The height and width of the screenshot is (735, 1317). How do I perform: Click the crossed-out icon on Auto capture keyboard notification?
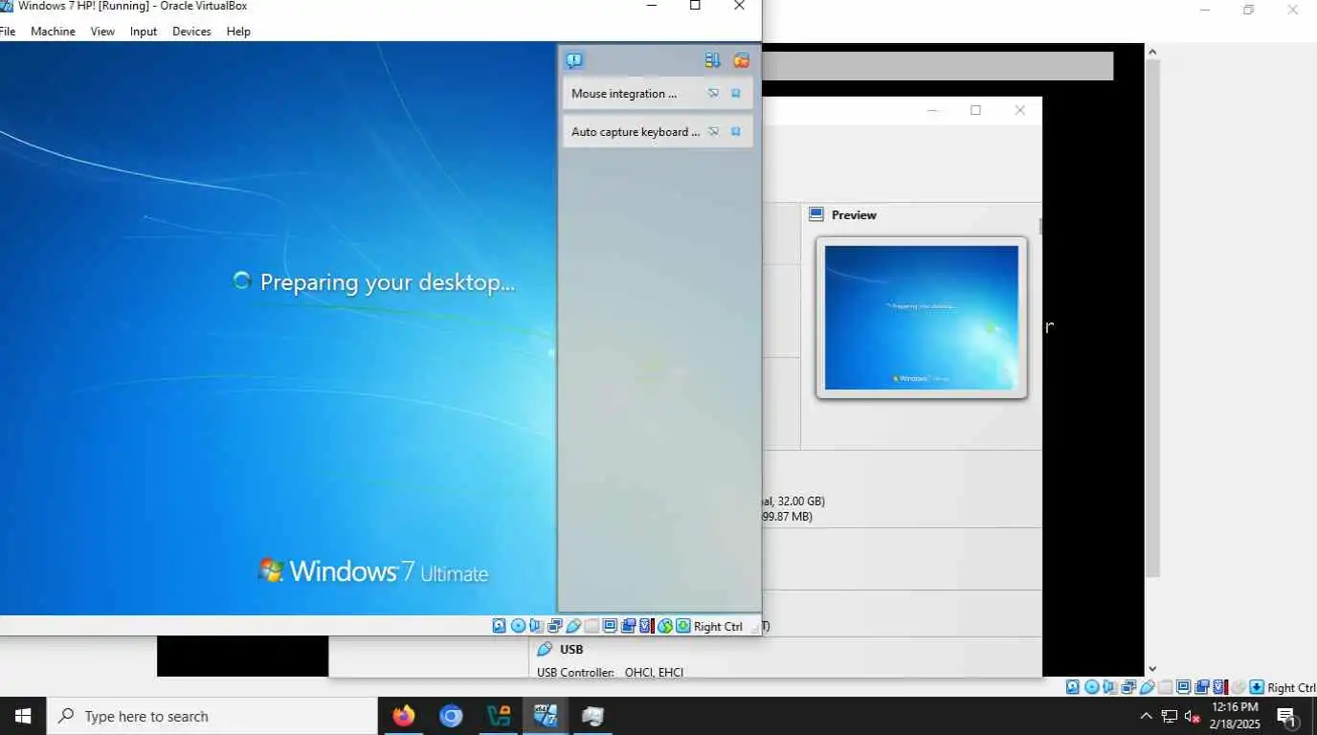click(713, 131)
